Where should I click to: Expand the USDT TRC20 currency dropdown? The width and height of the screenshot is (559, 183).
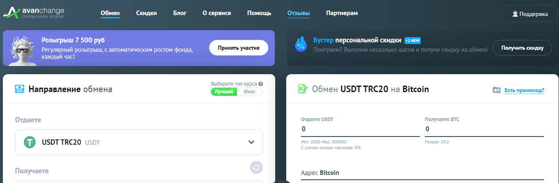139,142
